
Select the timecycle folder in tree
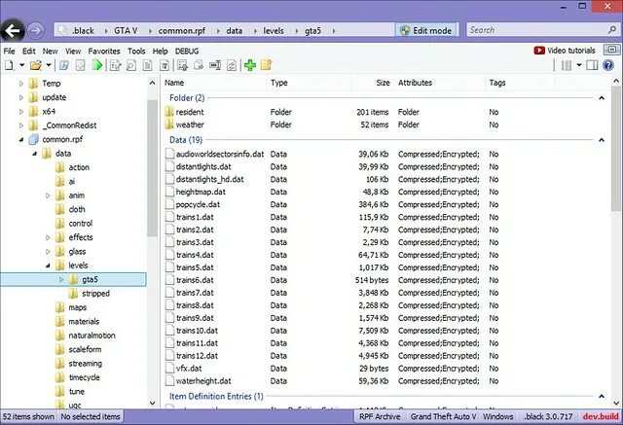[84, 377]
